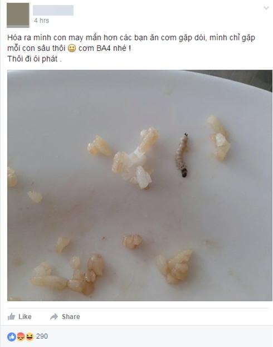
Task: Click the center rice clump in photo
Action: [x=135, y=159]
